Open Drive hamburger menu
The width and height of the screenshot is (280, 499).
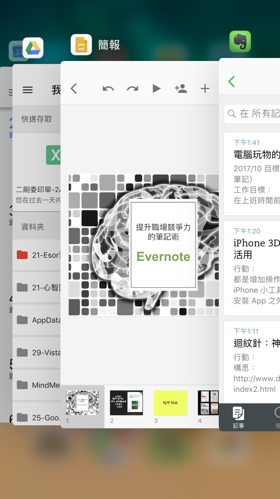[28, 90]
